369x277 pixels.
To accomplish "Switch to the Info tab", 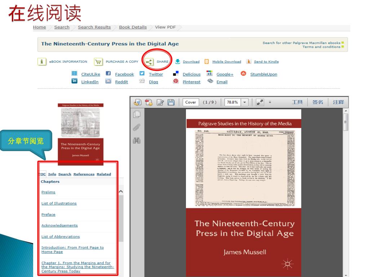I will pyautogui.click(x=52, y=174).
